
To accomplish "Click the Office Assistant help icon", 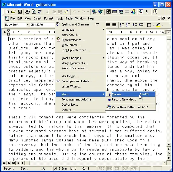I will coord(155,11).
